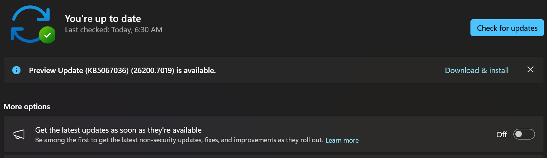Viewport: 547px width, 158px height.
Task: Click the "Get the latest updates as soon" title
Action: [x=118, y=130]
